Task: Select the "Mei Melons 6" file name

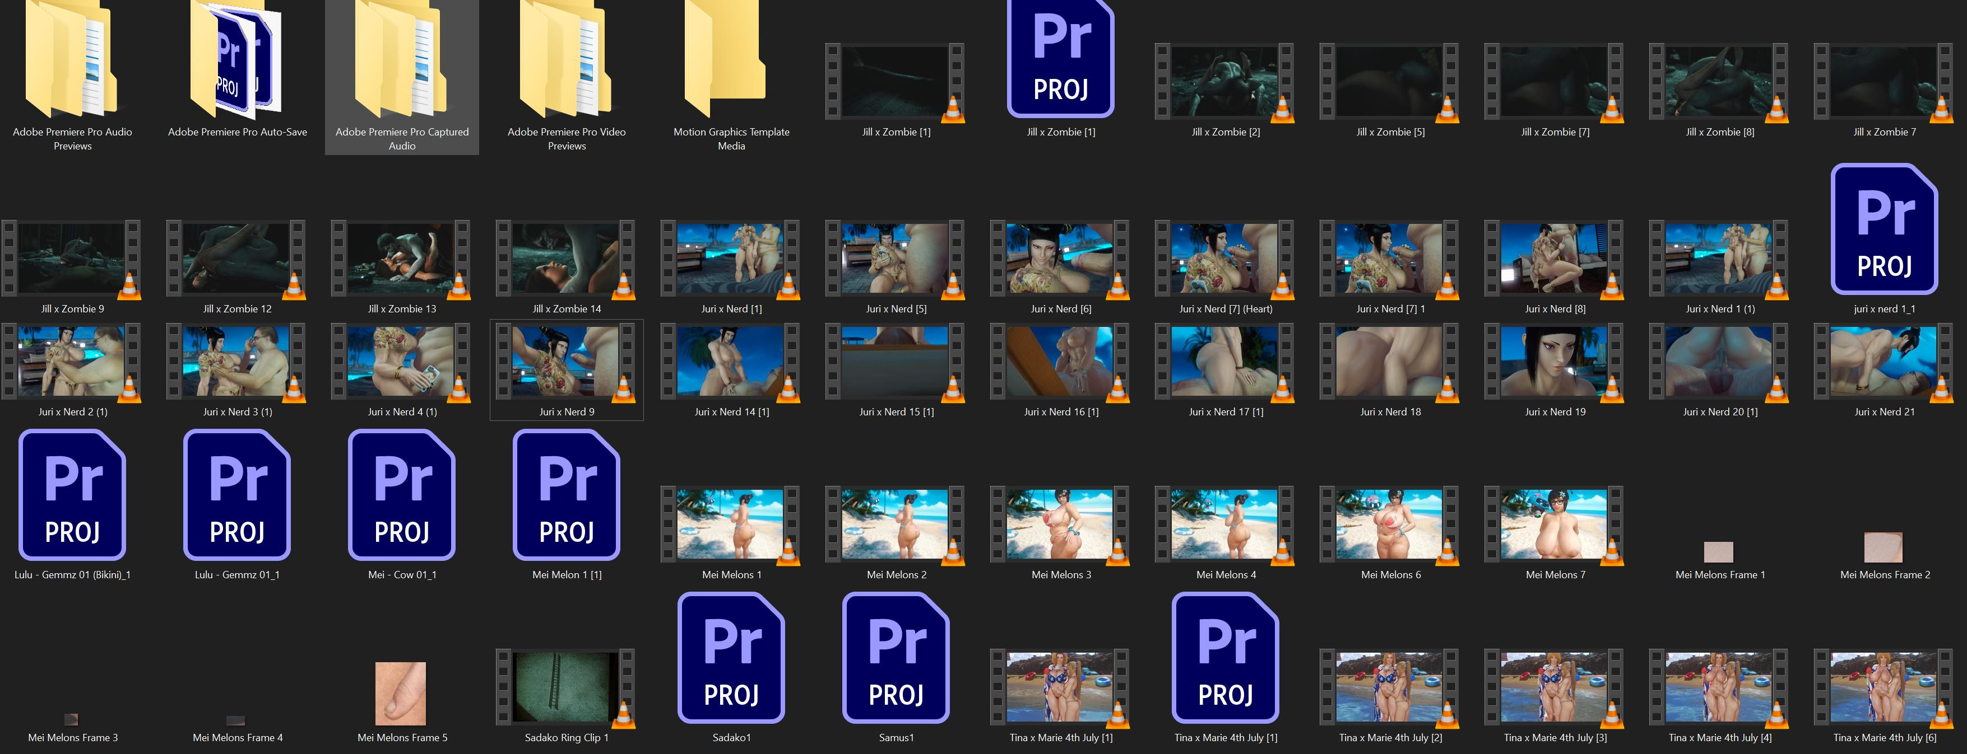Action: (x=1390, y=575)
